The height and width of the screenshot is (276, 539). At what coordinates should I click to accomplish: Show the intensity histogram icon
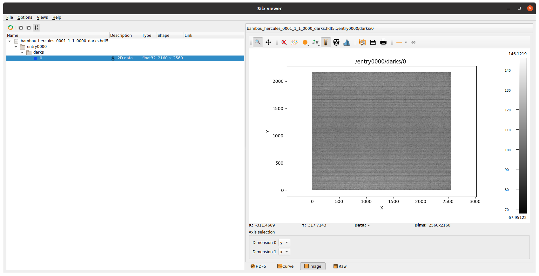point(347,42)
